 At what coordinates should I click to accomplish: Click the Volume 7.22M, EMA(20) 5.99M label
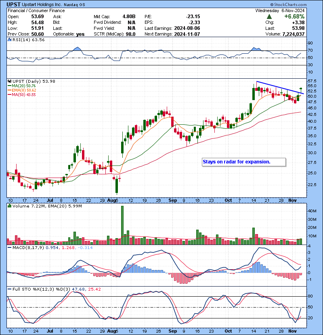click(47, 206)
